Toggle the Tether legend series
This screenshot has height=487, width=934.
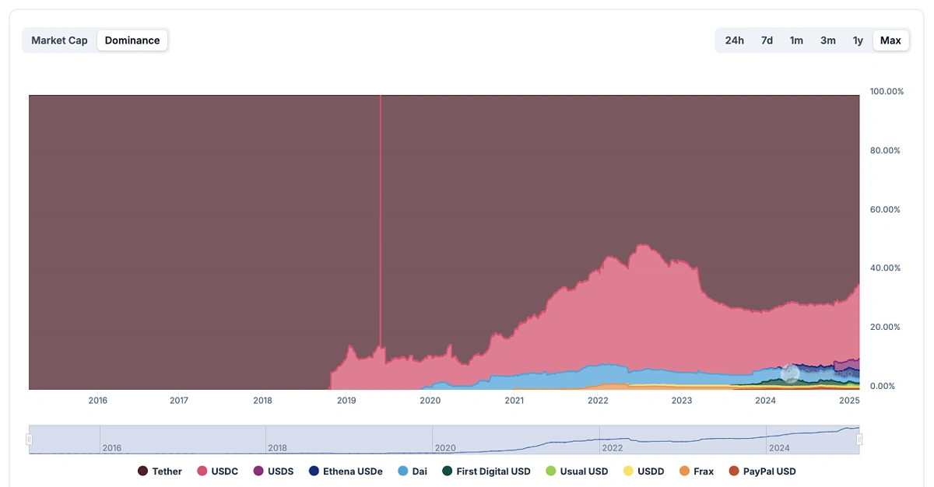click(160, 471)
